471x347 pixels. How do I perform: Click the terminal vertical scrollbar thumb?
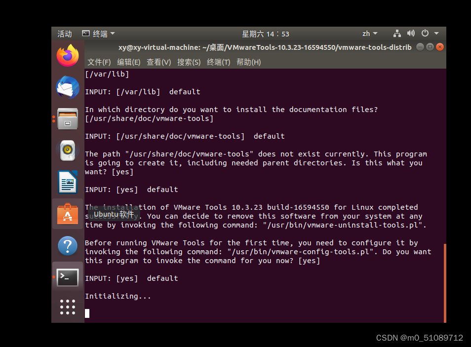[445, 283]
